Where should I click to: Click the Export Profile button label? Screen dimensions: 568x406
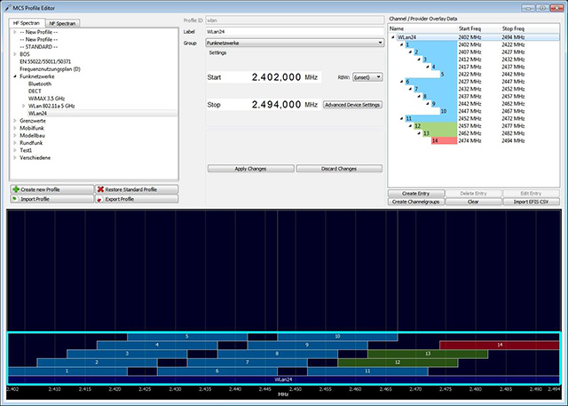(120, 199)
